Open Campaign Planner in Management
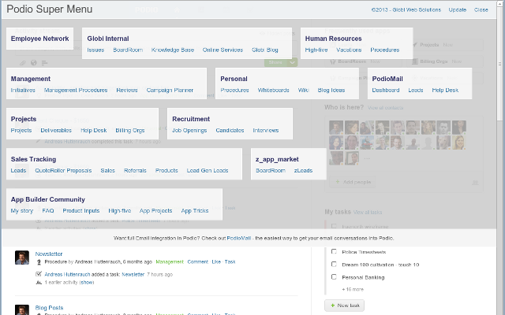This screenshot has width=505, height=315. [170, 90]
